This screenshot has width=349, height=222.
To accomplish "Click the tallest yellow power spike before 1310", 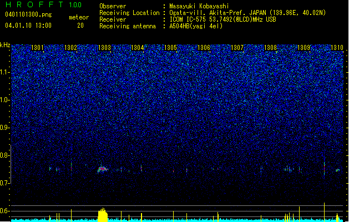I will [x=324, y=212].
